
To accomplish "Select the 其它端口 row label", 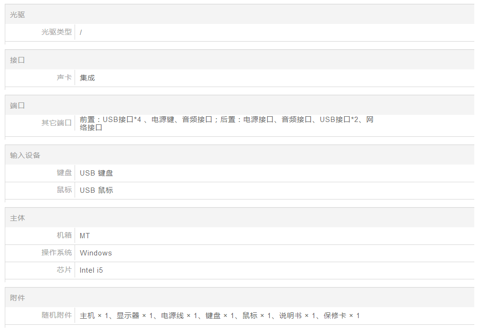I will 56,123.
